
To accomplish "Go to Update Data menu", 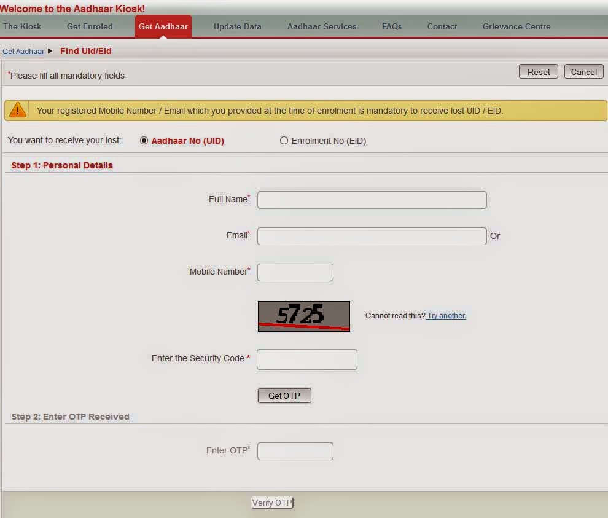I will [237, 27].
